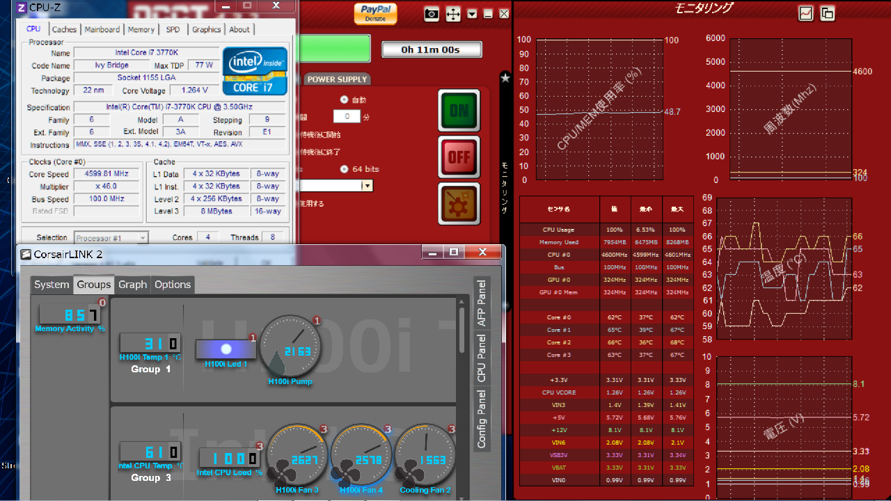This screenshot has height=501, width=891.
Task: Switch to Mainboard tab in CPU-Z
Action: tap(102, 29)
